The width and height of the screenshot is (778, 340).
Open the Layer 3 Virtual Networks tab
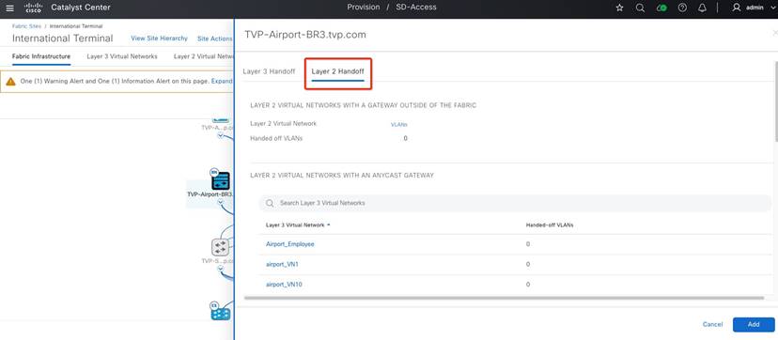(122, 56)
